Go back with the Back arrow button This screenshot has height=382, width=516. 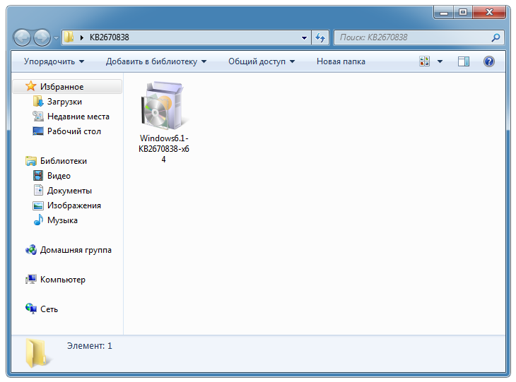(x=22, y=37)
